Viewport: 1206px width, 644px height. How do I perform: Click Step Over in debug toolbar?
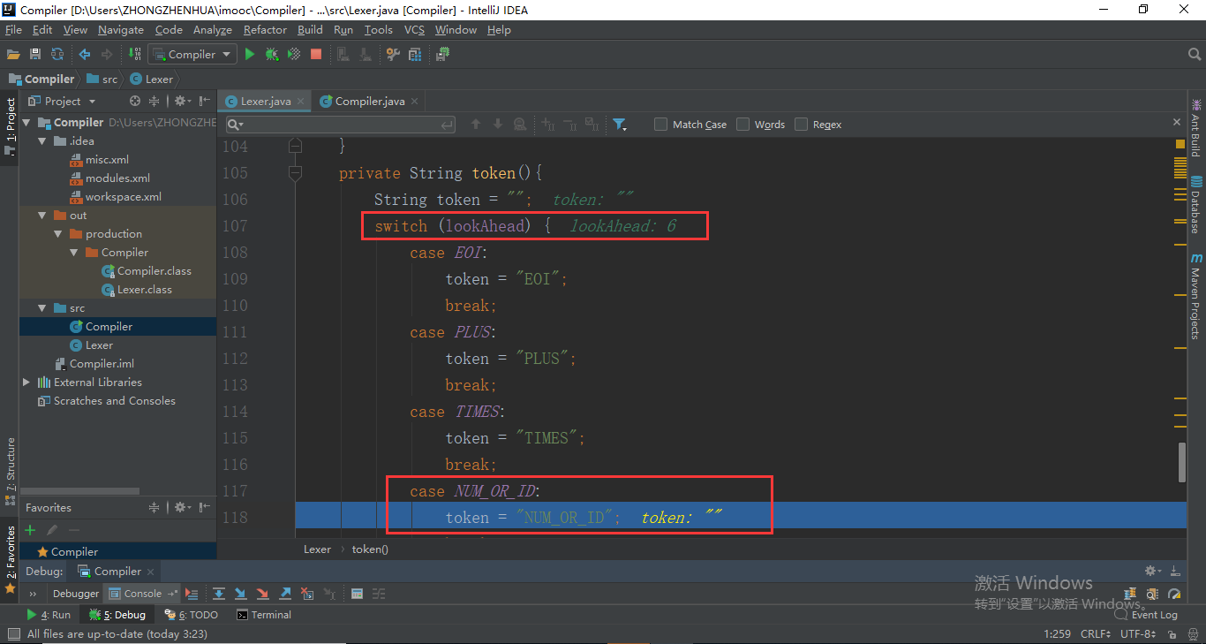[219, 594]
